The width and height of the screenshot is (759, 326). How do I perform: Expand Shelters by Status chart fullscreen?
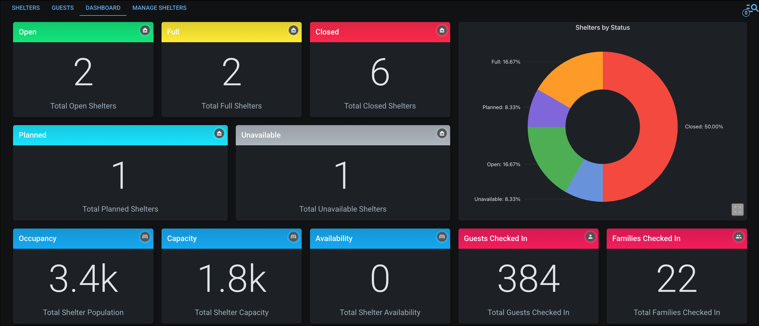click(737, 210)
